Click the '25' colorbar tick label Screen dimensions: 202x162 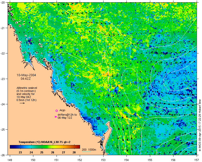(x=42, y=152)
